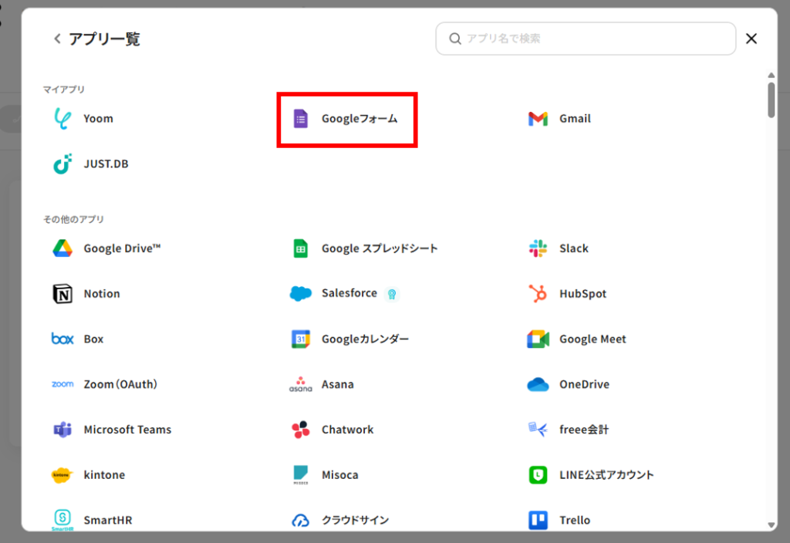790x543 pixels.
Task: Select Google スプレッドシート from the list
Action: point(379,248)
